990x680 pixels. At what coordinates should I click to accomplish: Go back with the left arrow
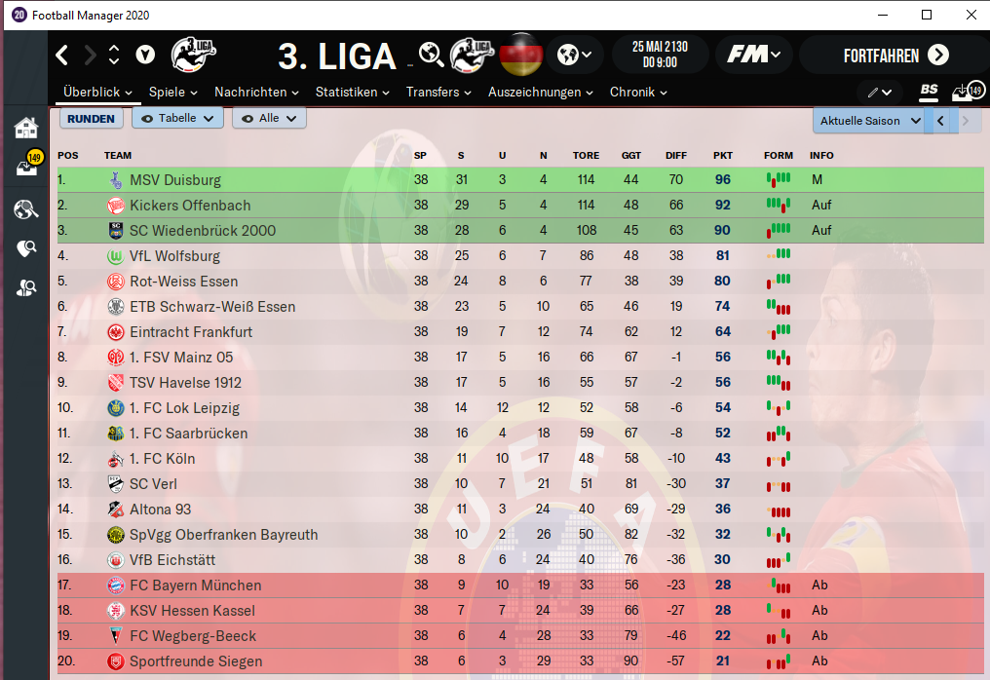[62, 55]
